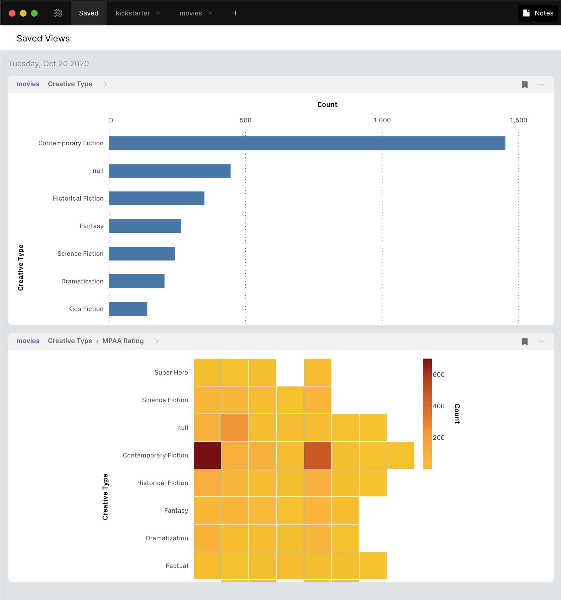This screenshot has height=600, width=561.
Task: Switch to the kickstarter tab
Action: (x=133, y=13)
